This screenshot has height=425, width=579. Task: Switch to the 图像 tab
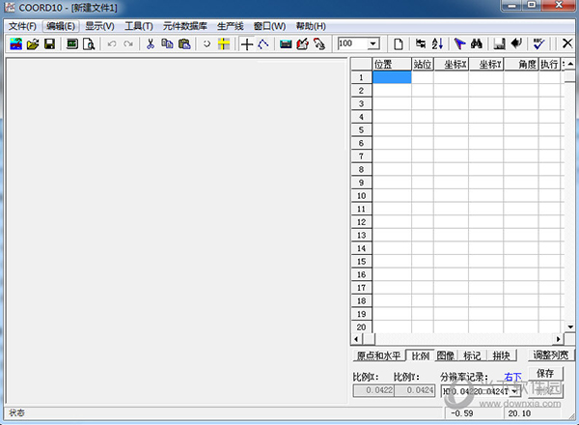click(x=445, y=356)
